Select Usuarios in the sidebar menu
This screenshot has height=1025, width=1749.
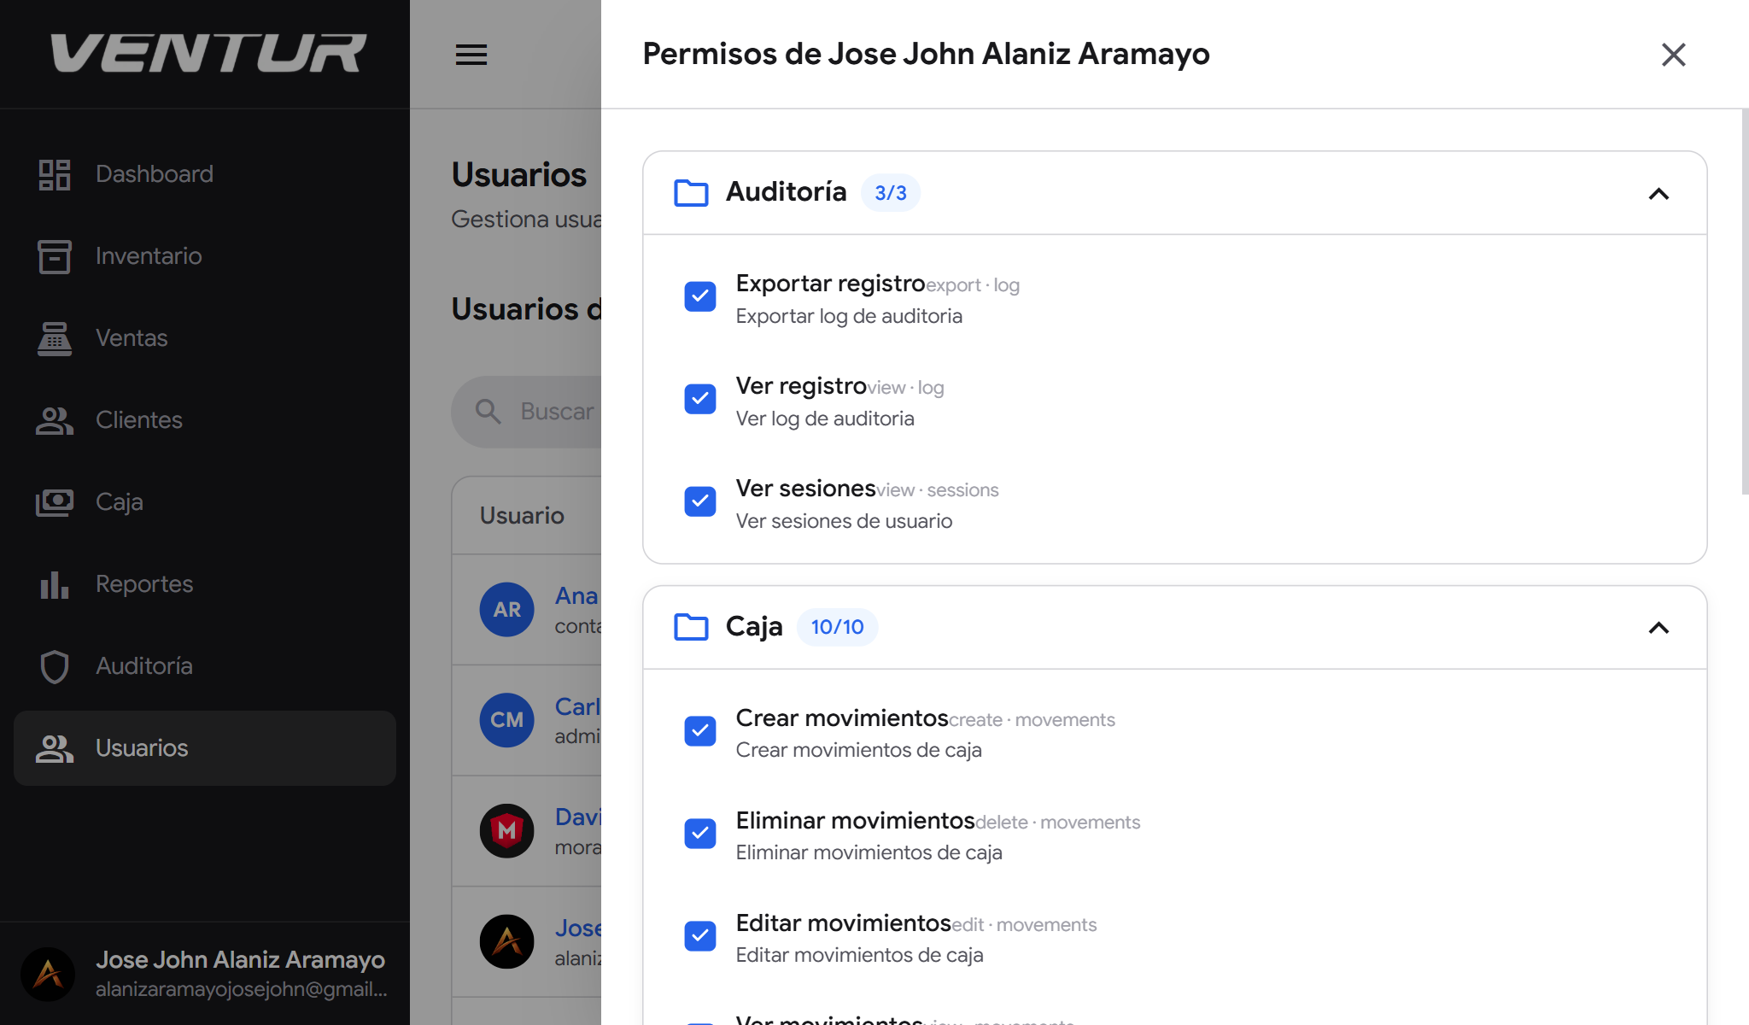pos(142,748)
